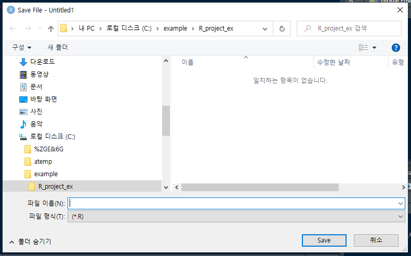411x256 pixels.
Task: Select 'R_project_ex' folder in navigation tree
Action: click(x=56, y=187)
